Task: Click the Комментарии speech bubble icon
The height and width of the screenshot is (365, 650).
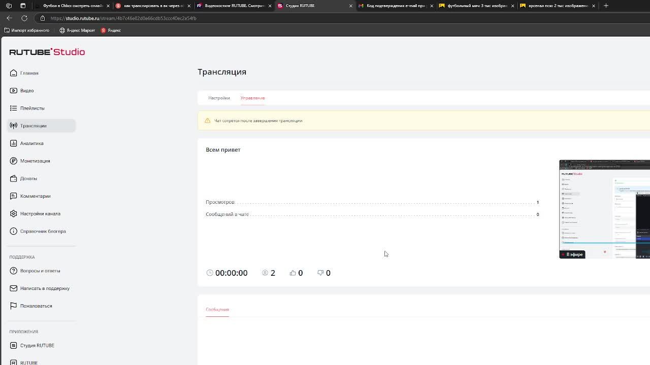Action: [x=14, y=196]
